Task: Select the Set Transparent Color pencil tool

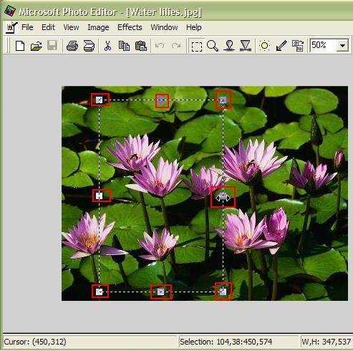Action: [281, 46]
